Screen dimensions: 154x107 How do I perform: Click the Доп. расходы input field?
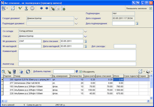click(x=125, y=46)
